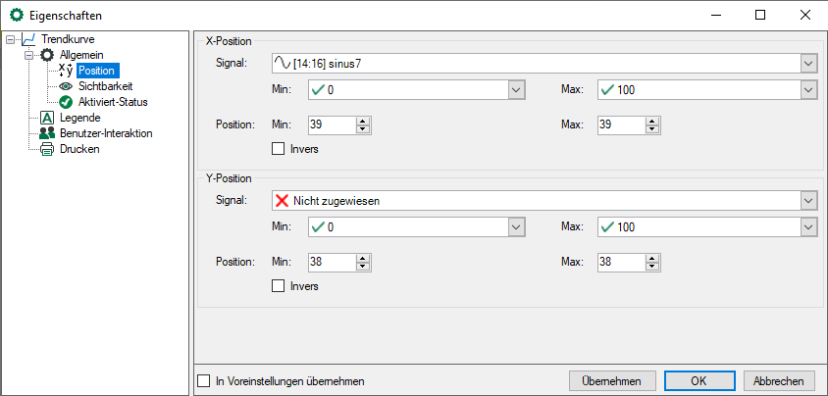Collapse the Allgemein tree node

point(28,55)
